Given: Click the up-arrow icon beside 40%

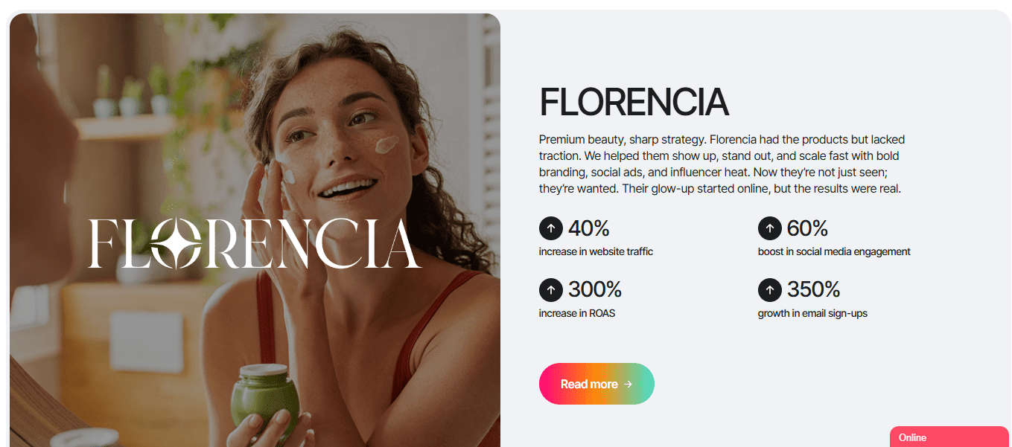Looking at the screenshot, I should click(x=550, y=228).
